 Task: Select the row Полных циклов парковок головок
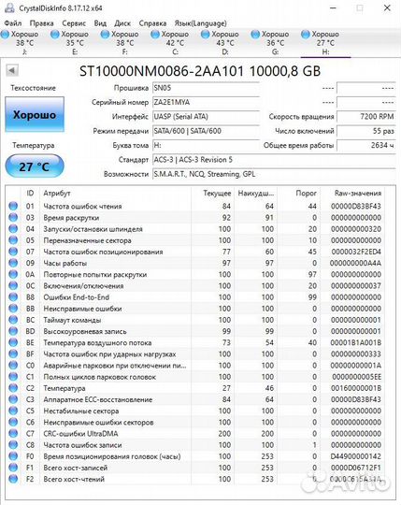point(195,377)
